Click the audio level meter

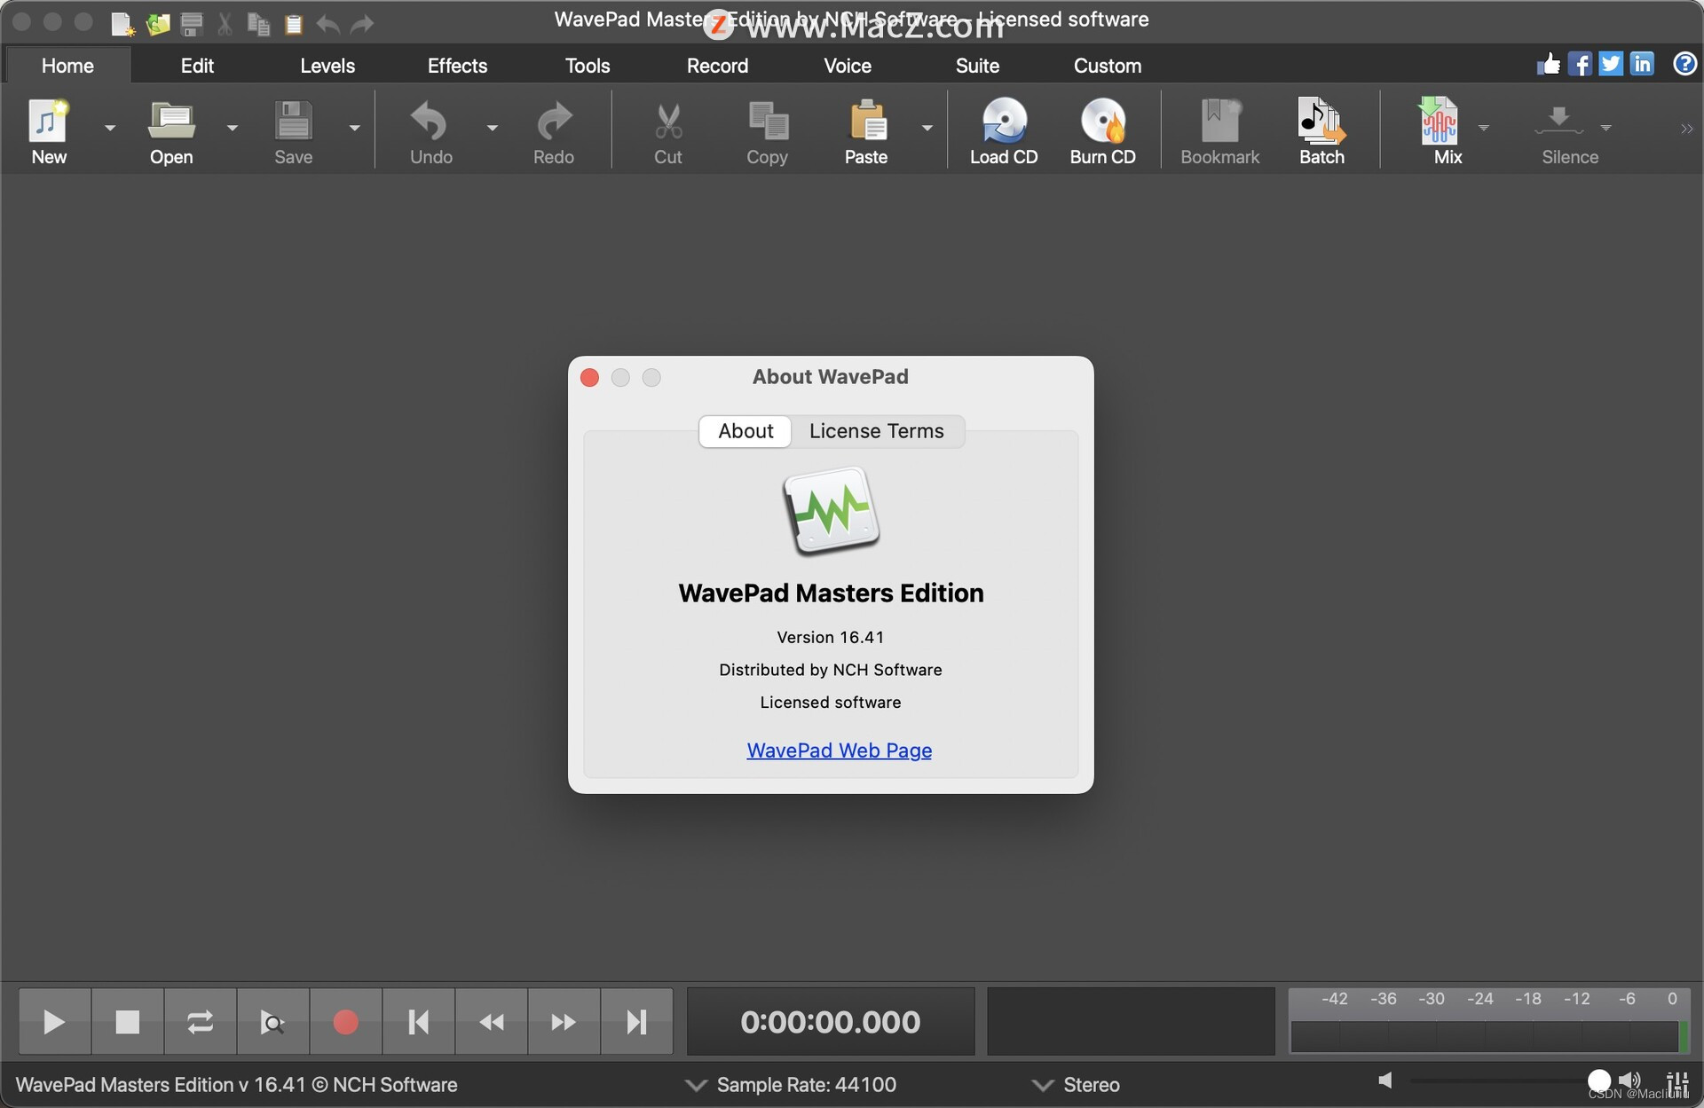pyautogui.click(x=1488, y=1022)
